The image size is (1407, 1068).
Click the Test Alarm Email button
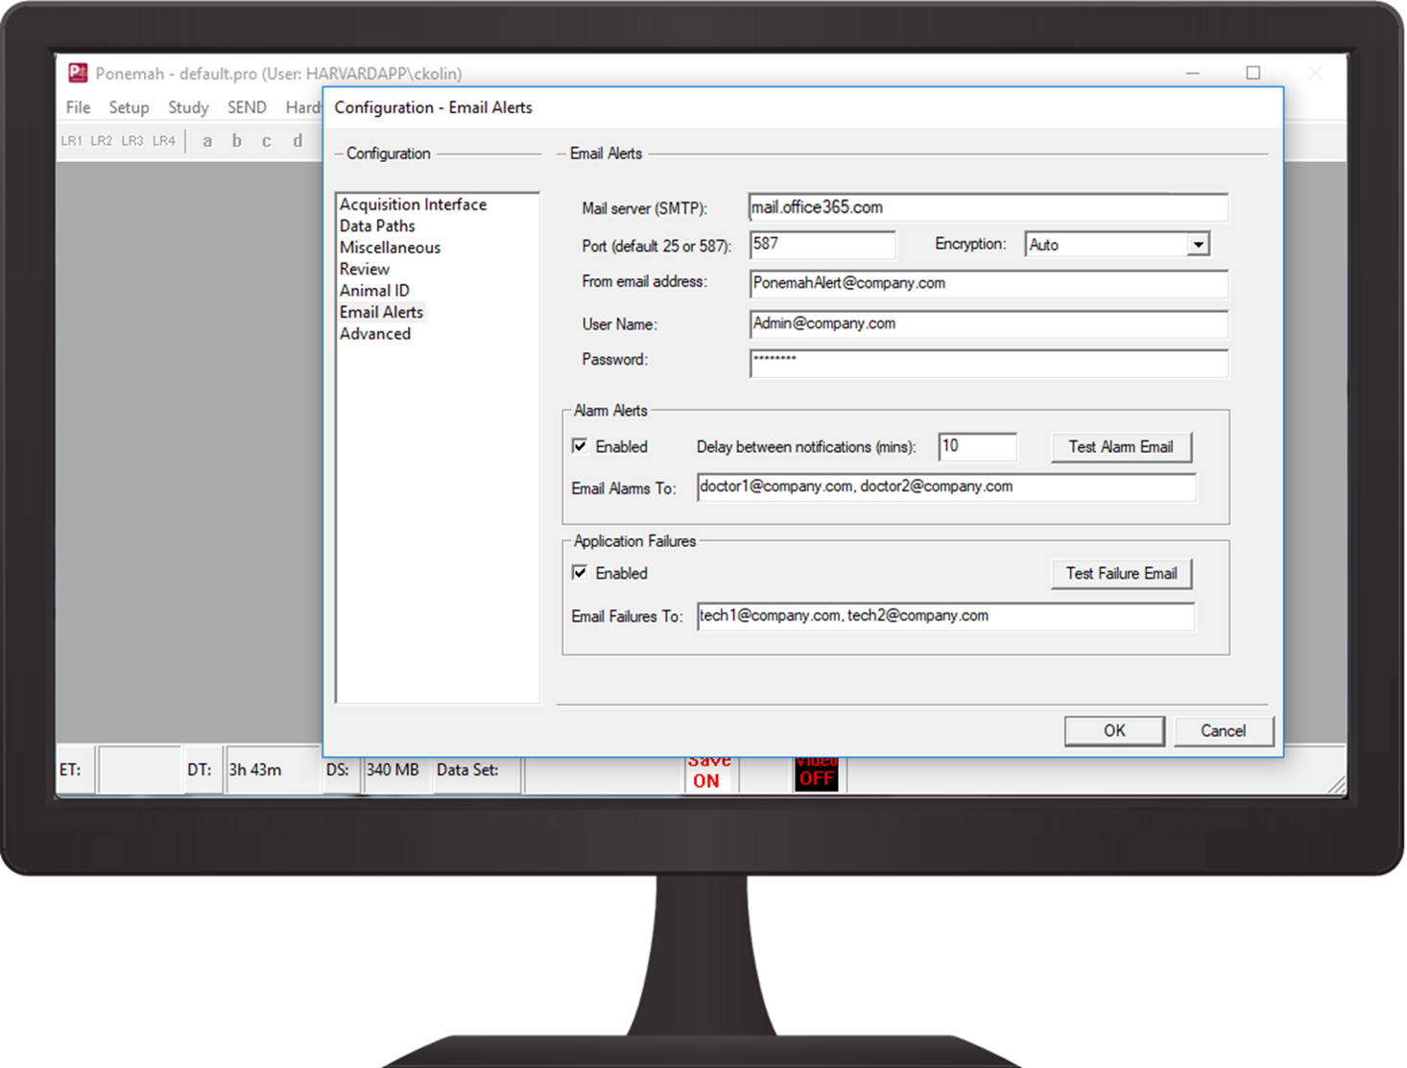[1121, 447]
